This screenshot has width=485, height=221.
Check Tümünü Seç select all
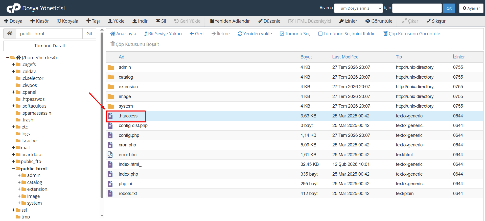[x=295, y=34]
